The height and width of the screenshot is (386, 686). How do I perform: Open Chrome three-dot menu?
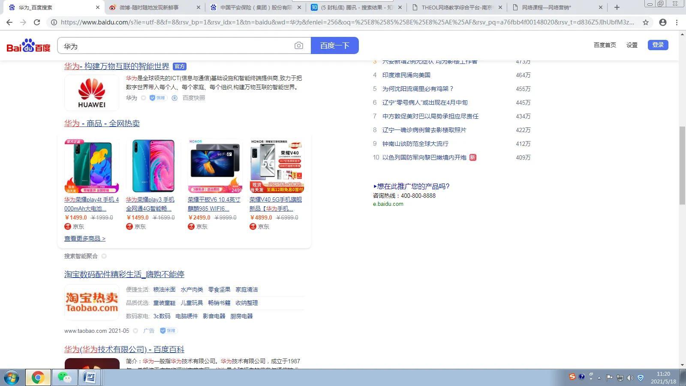(x=677, y=22)
